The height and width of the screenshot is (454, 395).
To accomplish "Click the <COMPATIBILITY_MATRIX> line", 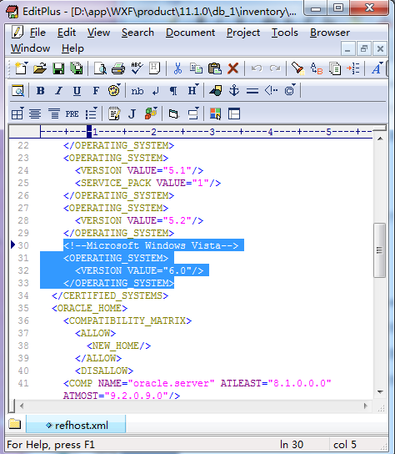I will coord(127,320).
